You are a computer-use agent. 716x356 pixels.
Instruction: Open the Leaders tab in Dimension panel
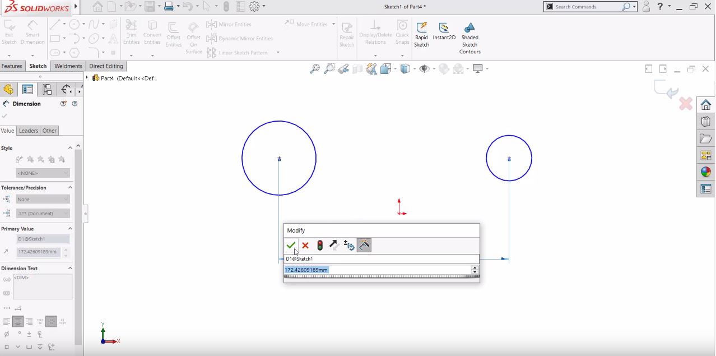28,131
